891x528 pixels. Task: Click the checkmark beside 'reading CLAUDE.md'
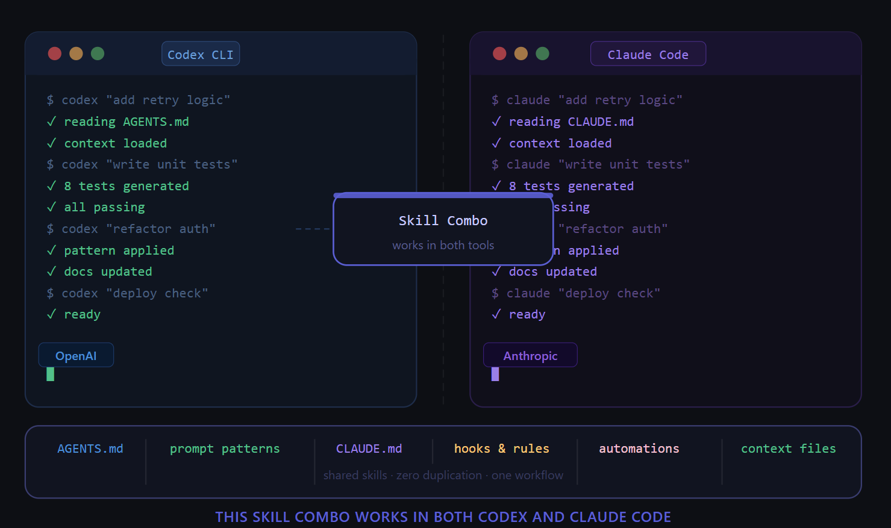point(496,122)
